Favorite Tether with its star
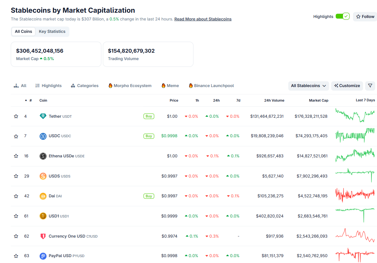Screen dimensions: 377x263 [x=16, y=116]
